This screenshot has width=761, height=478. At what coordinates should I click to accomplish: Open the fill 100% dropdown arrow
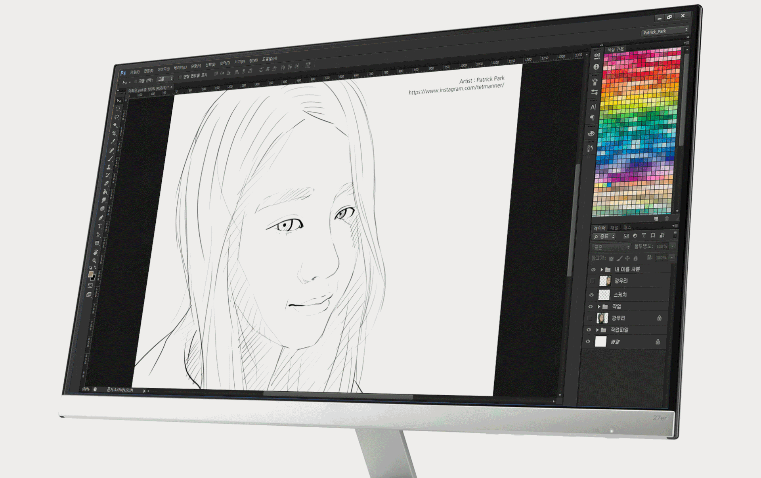coord(672,257)
